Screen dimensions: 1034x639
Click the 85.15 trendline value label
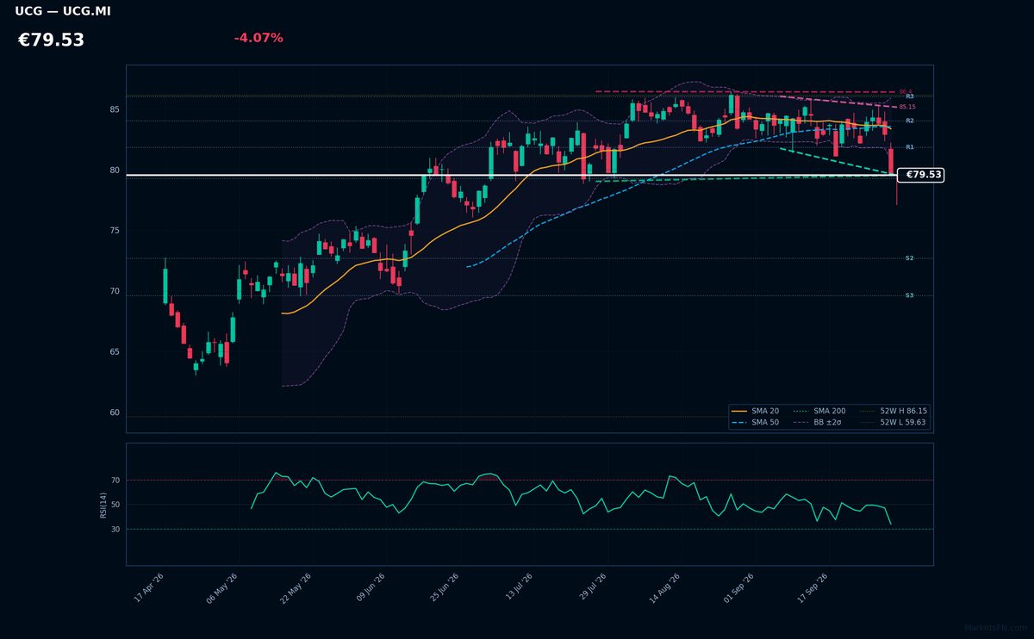907,107
